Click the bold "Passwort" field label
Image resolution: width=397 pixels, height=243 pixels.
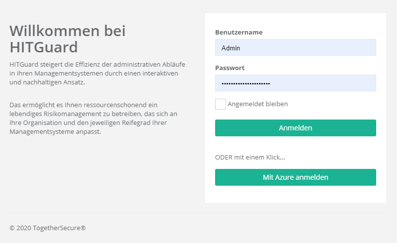pos(230,68)
